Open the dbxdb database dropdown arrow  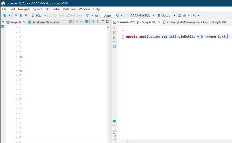[174, 15]
